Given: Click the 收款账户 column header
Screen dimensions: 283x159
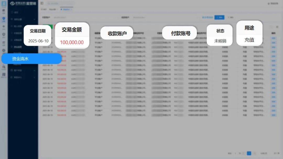Looking at the screenshot, I should click(117, 33).
